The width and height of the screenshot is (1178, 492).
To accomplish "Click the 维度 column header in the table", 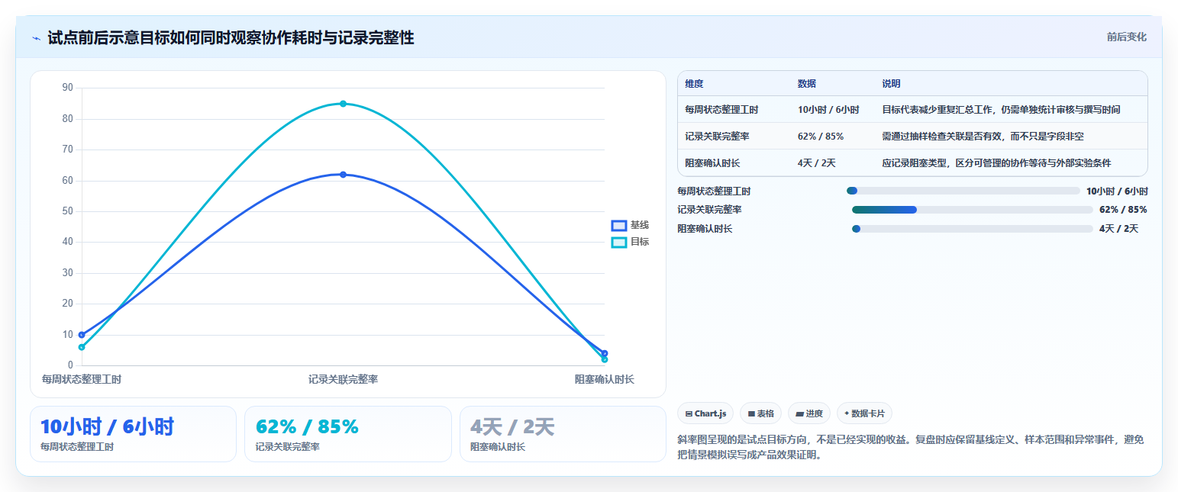I will click(x=694, y=83).
